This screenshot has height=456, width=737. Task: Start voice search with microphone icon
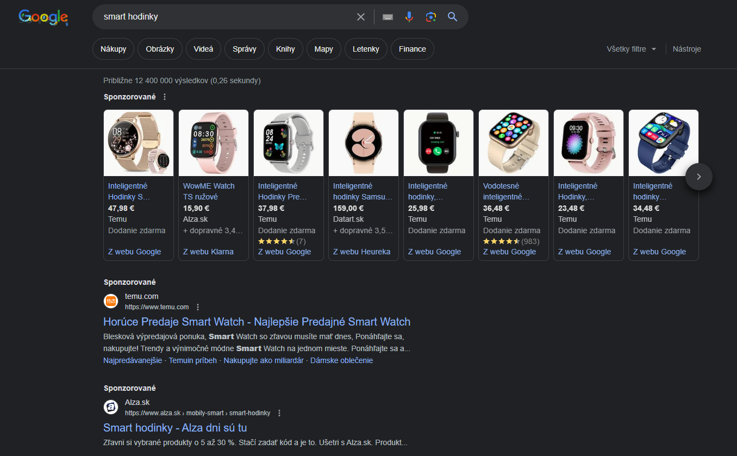pyautogui.click(x=409, y=17)
